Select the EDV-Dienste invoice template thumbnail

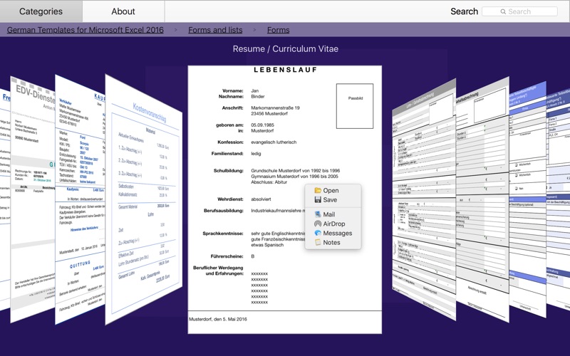point(33,199)
